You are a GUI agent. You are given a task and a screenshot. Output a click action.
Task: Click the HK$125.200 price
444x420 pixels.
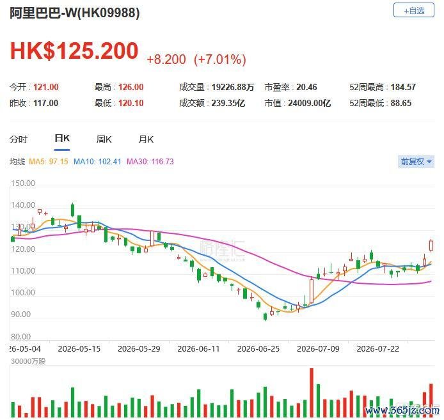74,51
